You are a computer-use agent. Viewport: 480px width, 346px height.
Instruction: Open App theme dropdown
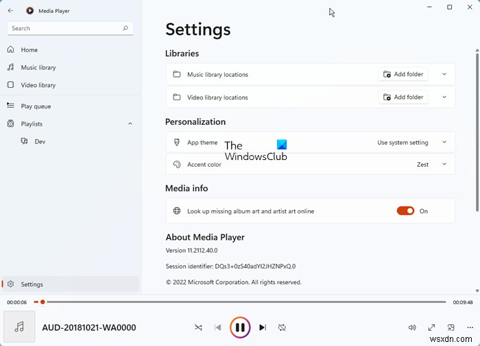[311, 142]
